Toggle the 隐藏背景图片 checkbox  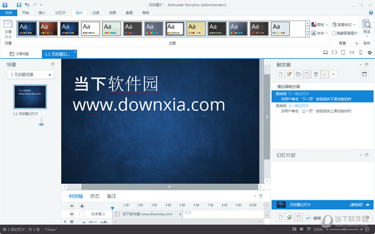coord(334,34)
